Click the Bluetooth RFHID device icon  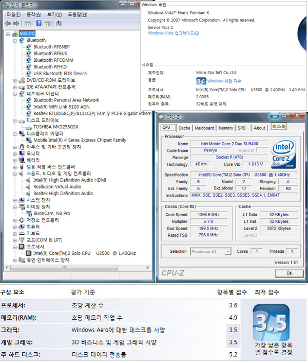point(29,67)
